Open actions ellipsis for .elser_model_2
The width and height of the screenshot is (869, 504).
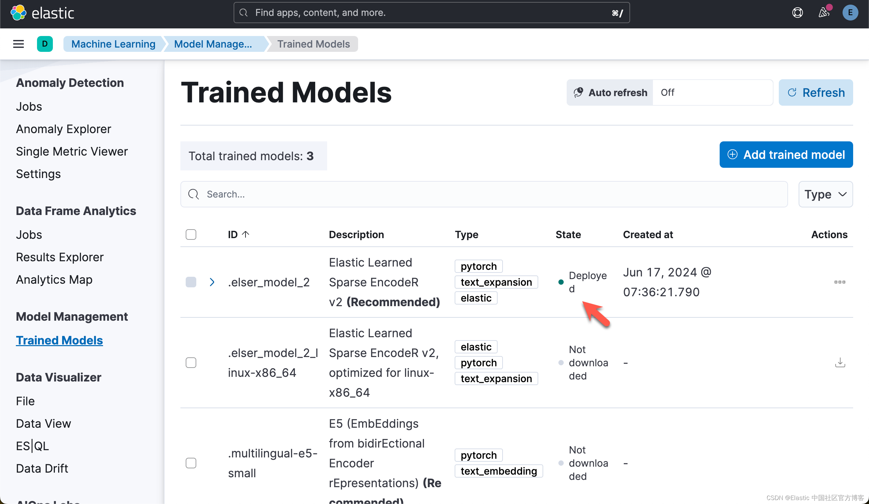click(x=839, y=282)
